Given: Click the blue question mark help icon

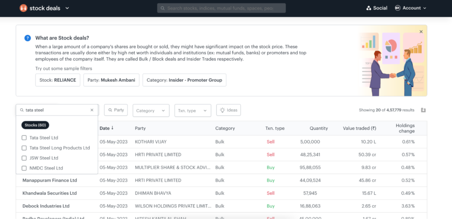Looking at the screenshot, I should tap(27, 38).
